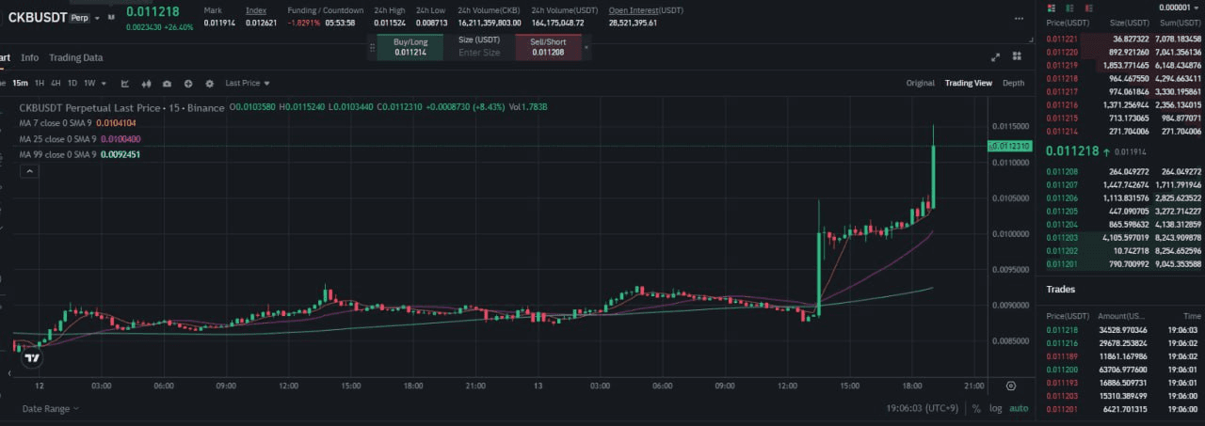Click trade row priced 0.011189
Screen dimensions: 1205x426
(1124, 356)
